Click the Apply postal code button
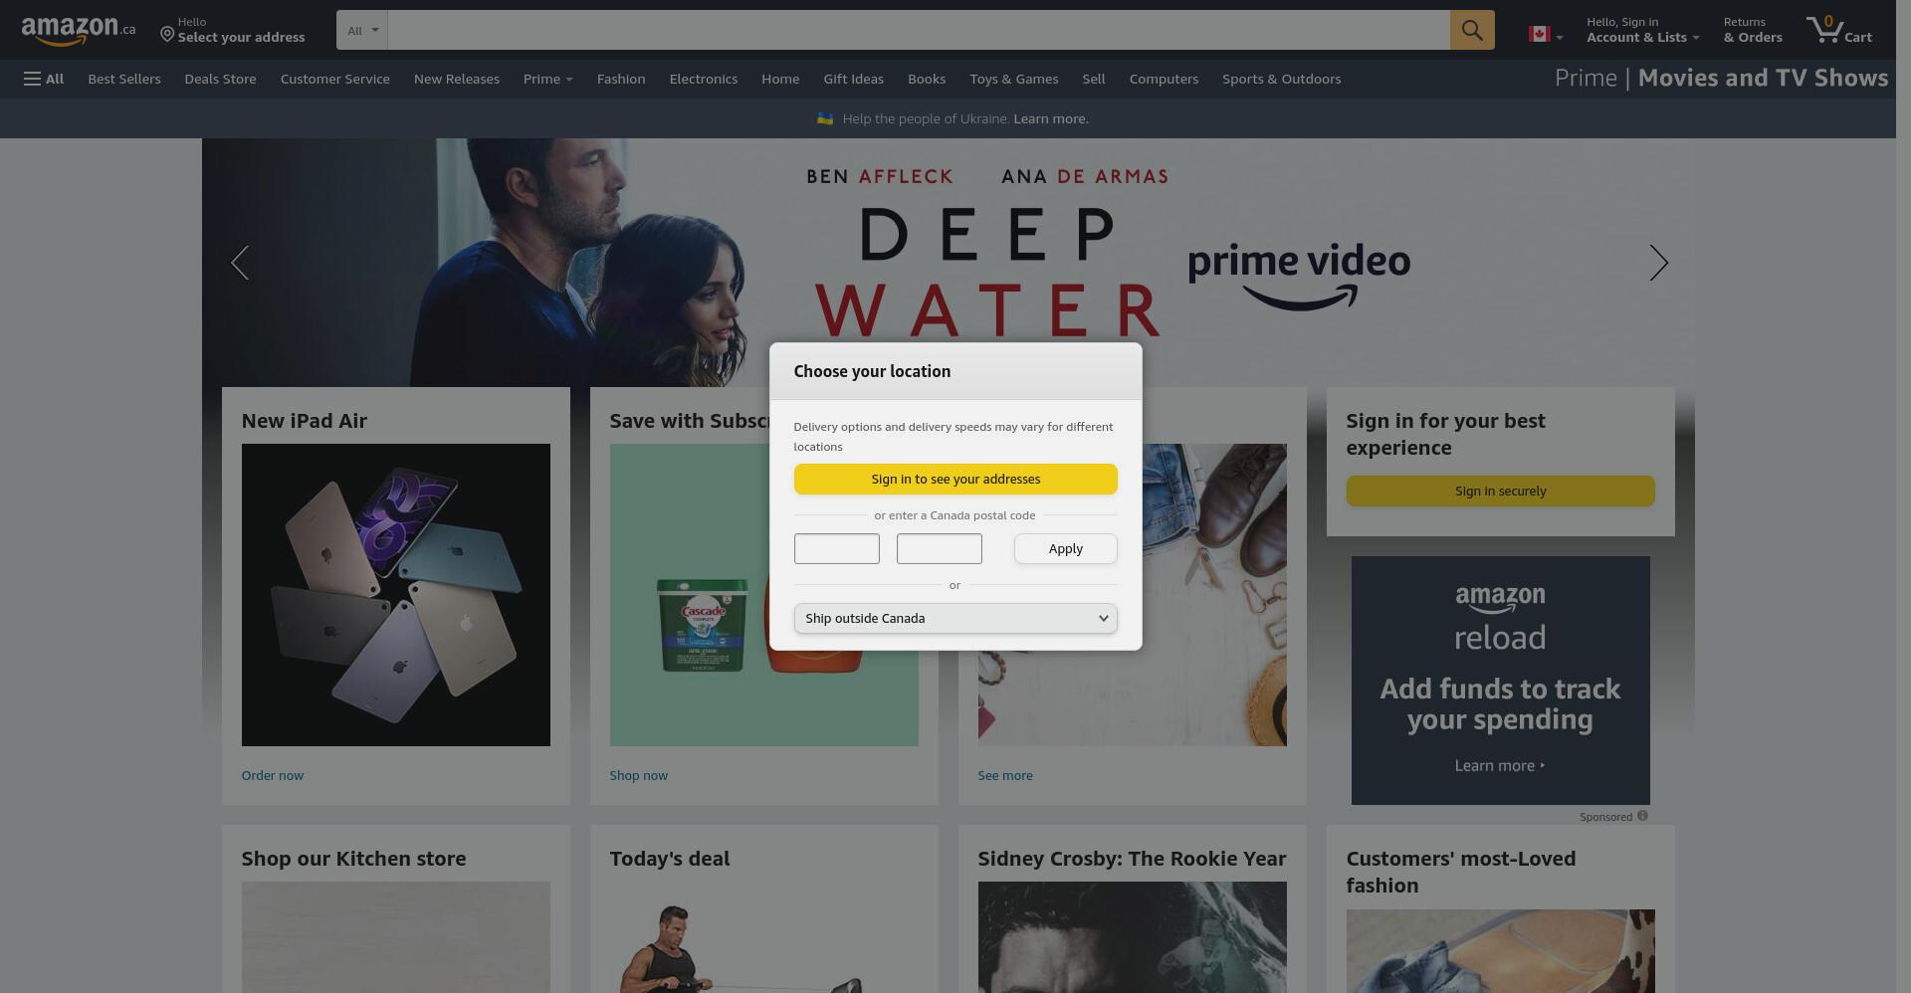The height and width of the screenshot is (993, 1911). point(1066,548)
